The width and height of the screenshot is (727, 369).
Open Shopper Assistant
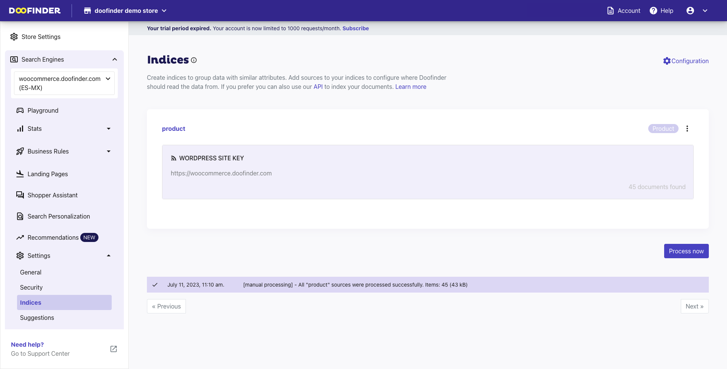pyautogui.click(x=53, y=195)
